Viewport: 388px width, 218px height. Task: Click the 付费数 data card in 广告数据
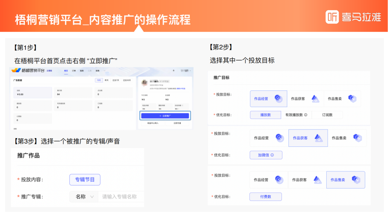33,118
